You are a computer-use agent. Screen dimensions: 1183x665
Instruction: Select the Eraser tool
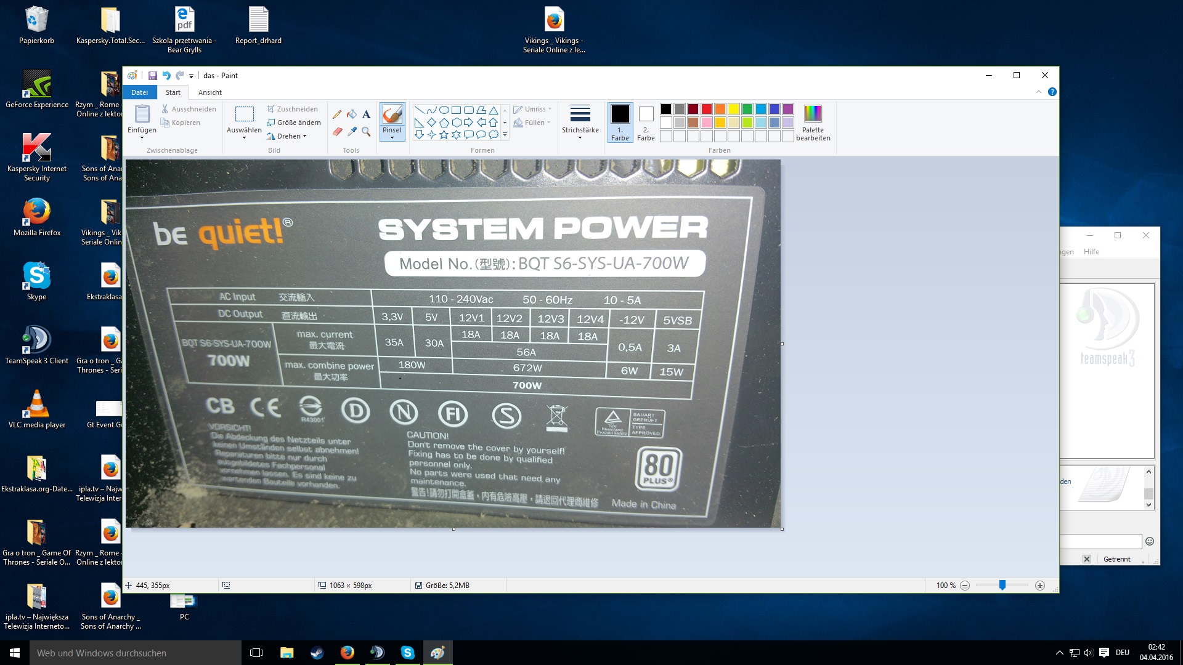click(337, 131)
